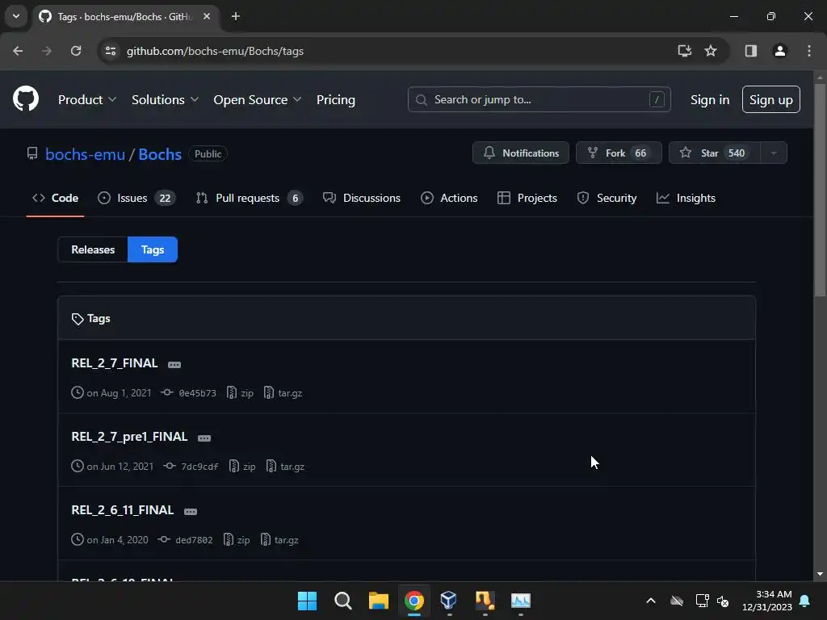Open the resource monitor taskbar icon
Screen dimensions: 827x620
coord(520,601)
